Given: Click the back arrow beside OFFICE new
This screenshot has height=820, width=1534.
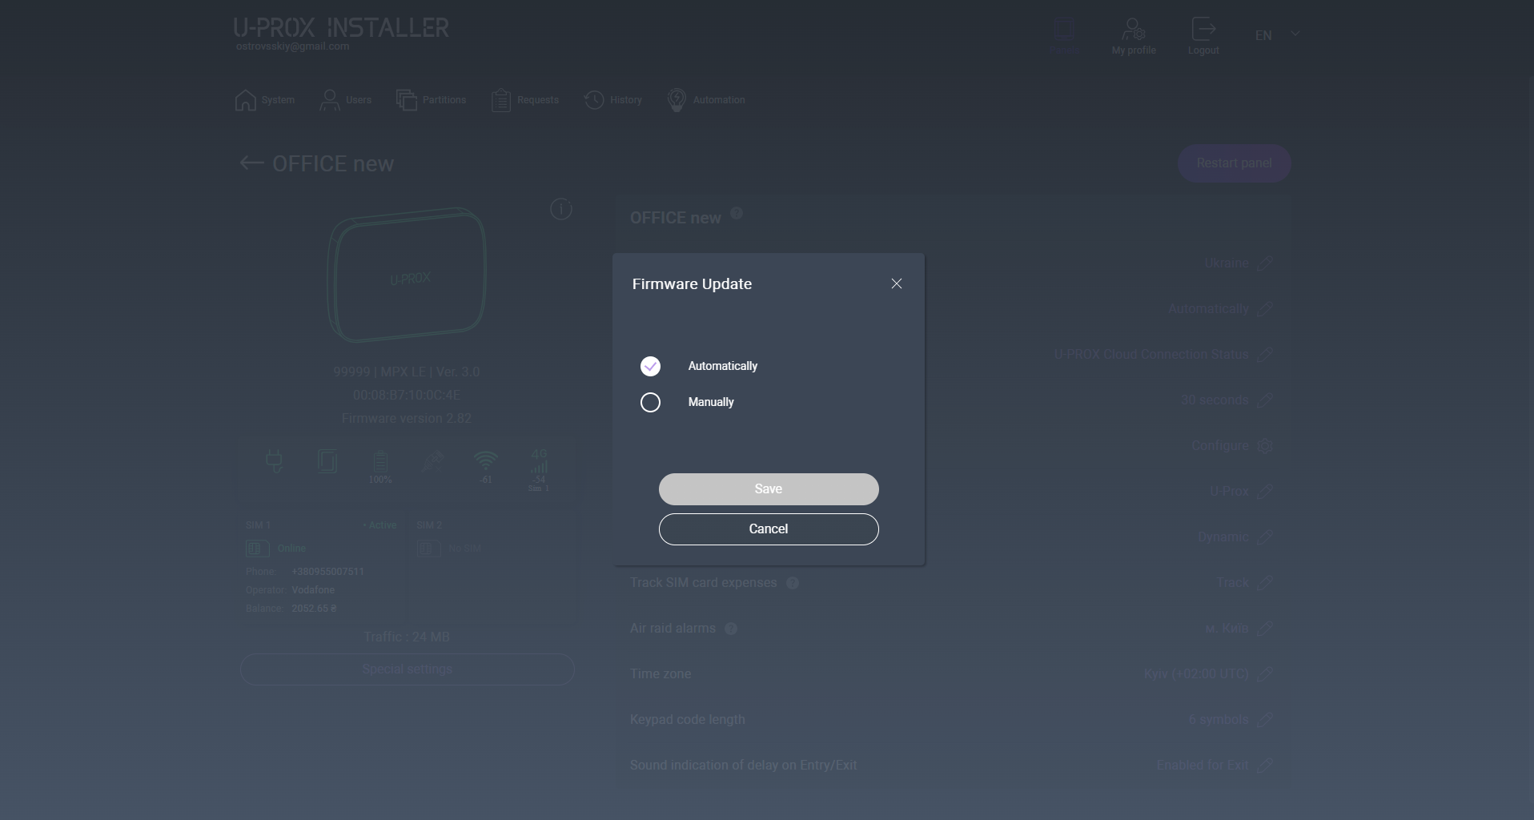Looking at the screenshot, I should coord(251,163).
